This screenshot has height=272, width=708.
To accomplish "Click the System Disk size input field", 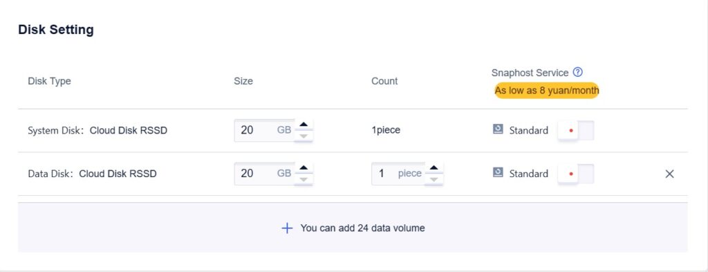I will (264, 131).
